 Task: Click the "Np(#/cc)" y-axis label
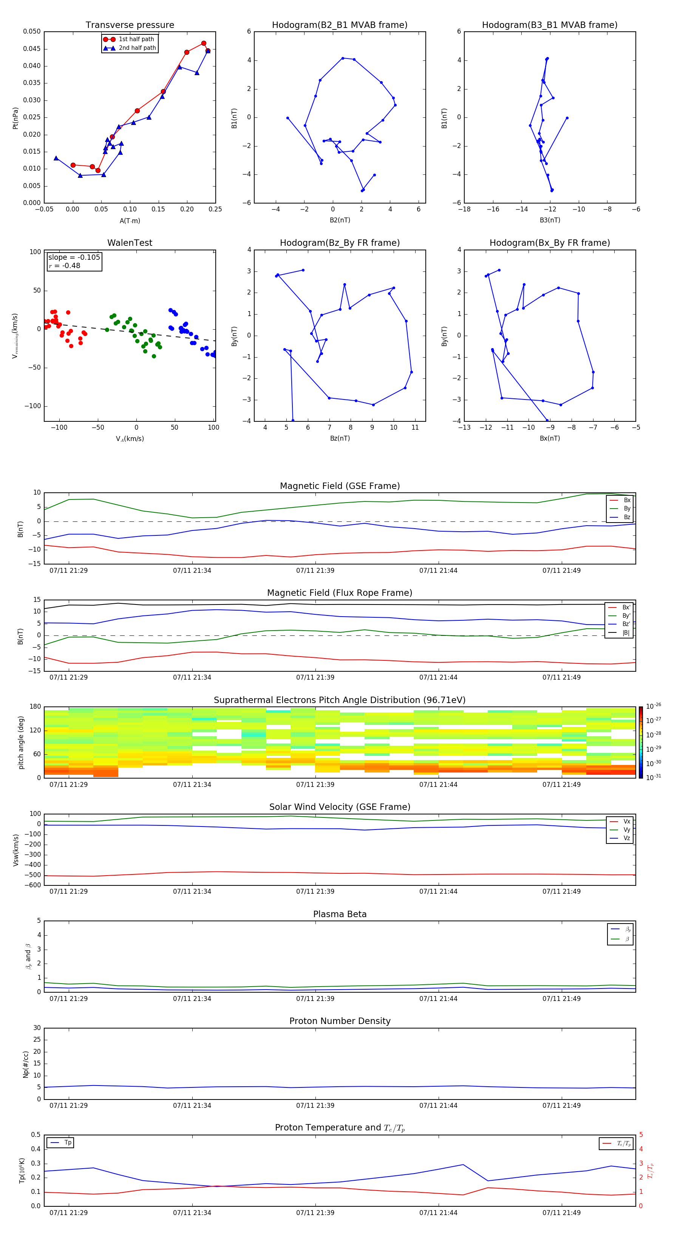click(x=26, y=1064)
